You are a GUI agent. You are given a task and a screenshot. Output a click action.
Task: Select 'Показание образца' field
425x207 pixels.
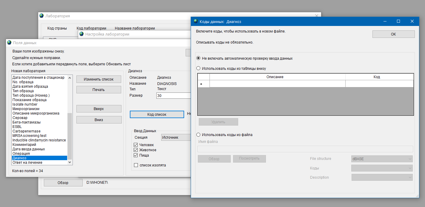40,100
